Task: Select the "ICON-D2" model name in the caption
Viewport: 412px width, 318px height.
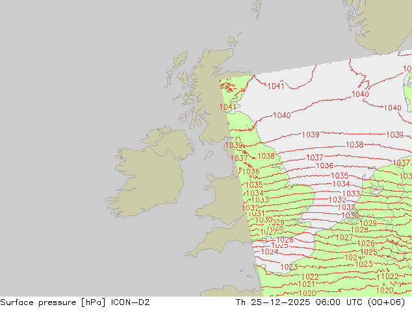Action: 130,302
